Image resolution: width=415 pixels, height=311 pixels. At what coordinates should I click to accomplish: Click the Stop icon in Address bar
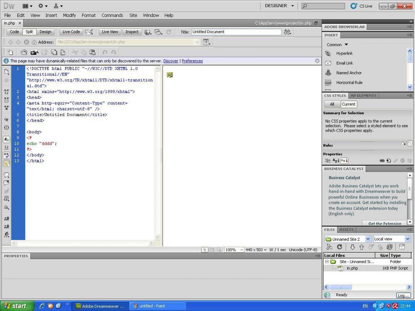tap(26, 42)
